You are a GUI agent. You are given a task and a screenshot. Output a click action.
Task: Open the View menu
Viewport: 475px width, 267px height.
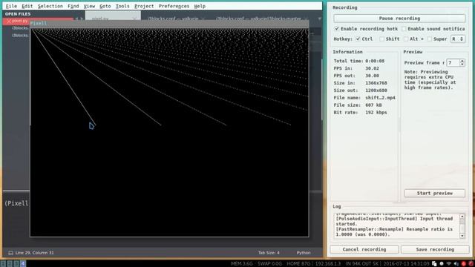[x=89, y=6]
